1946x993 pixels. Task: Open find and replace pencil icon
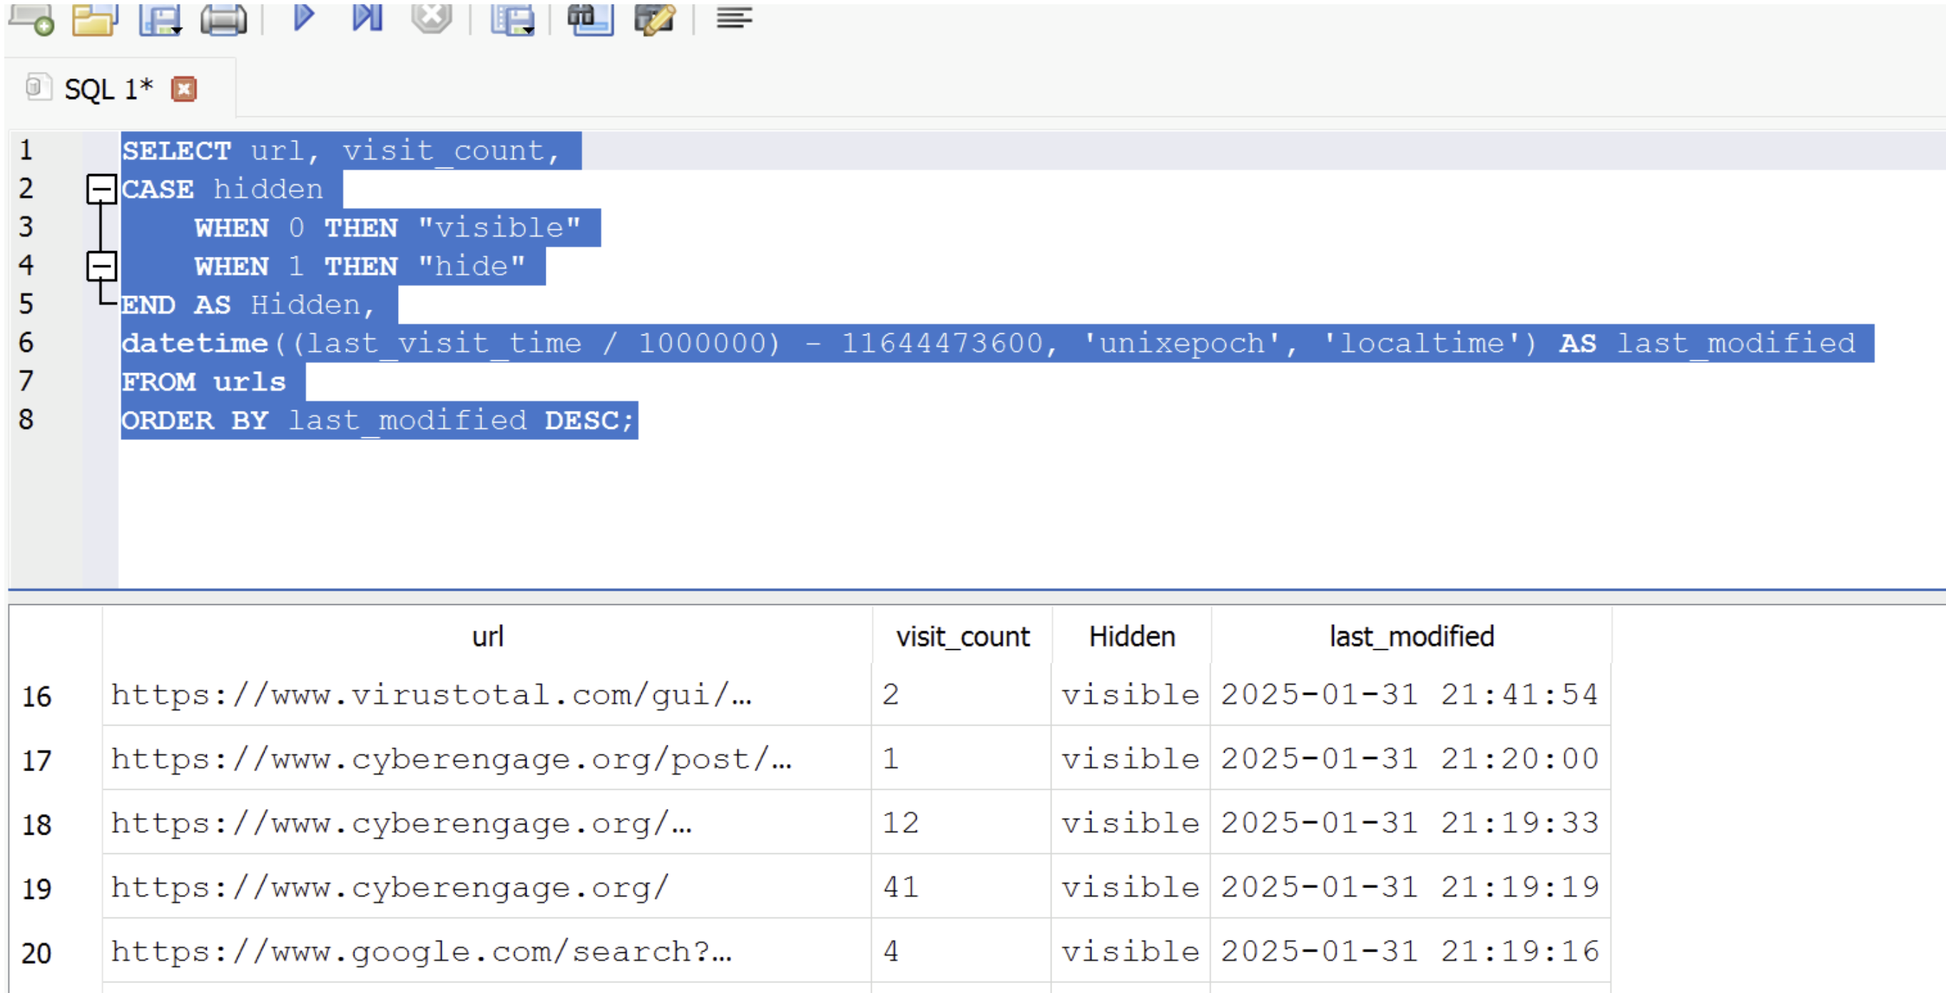coord(654,18)
